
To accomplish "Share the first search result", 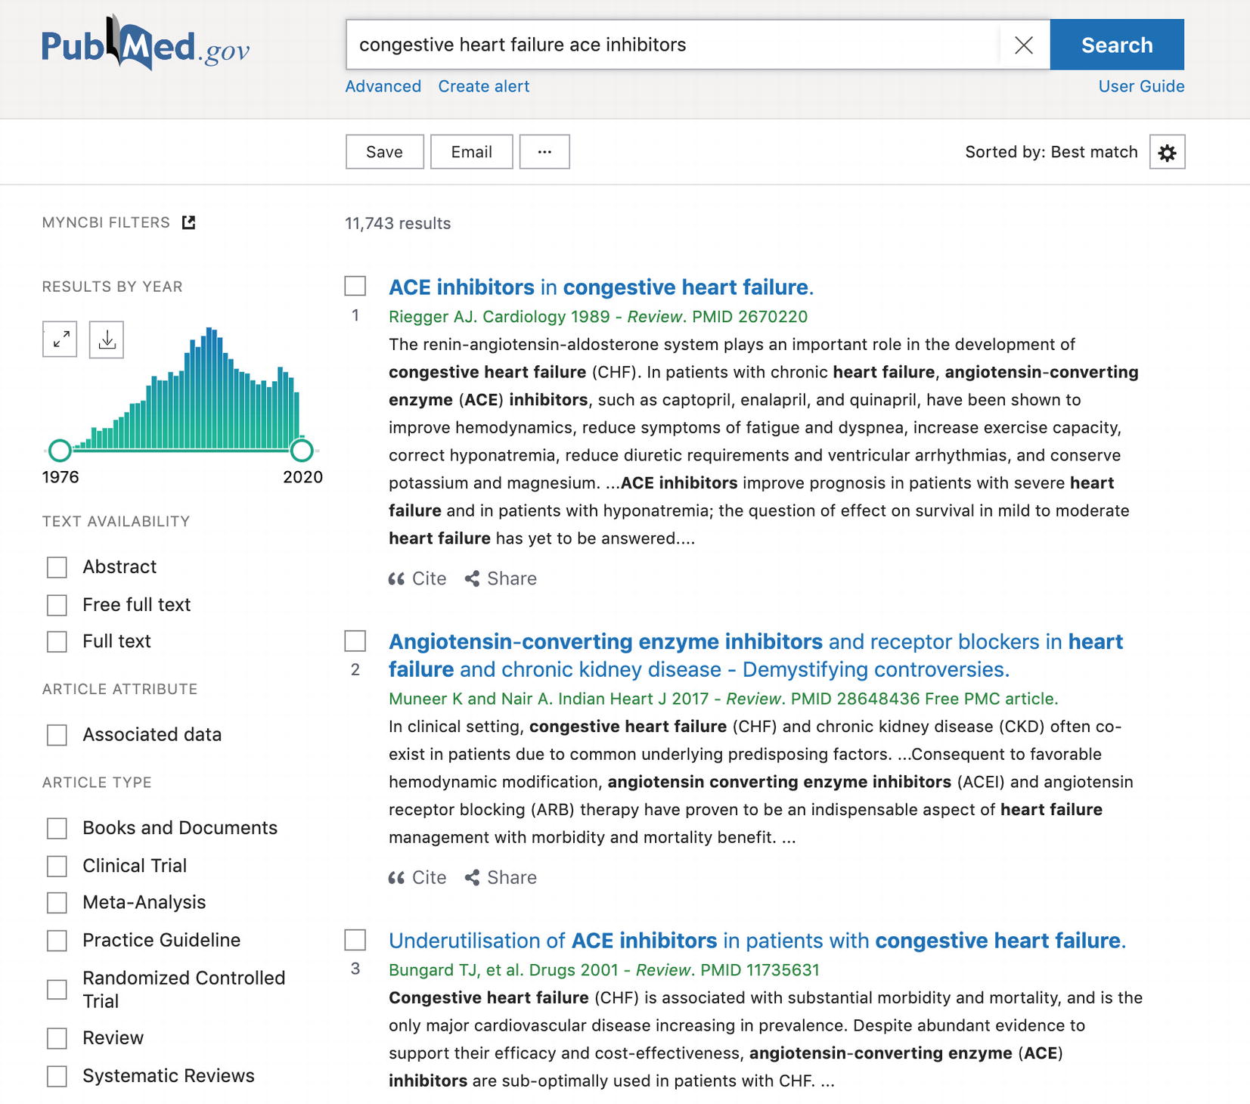I will pos(501,578).
